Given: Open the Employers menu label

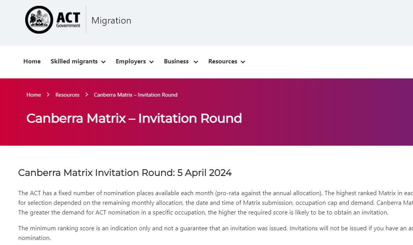Looking at the screenshot, I should coord(131,61).
